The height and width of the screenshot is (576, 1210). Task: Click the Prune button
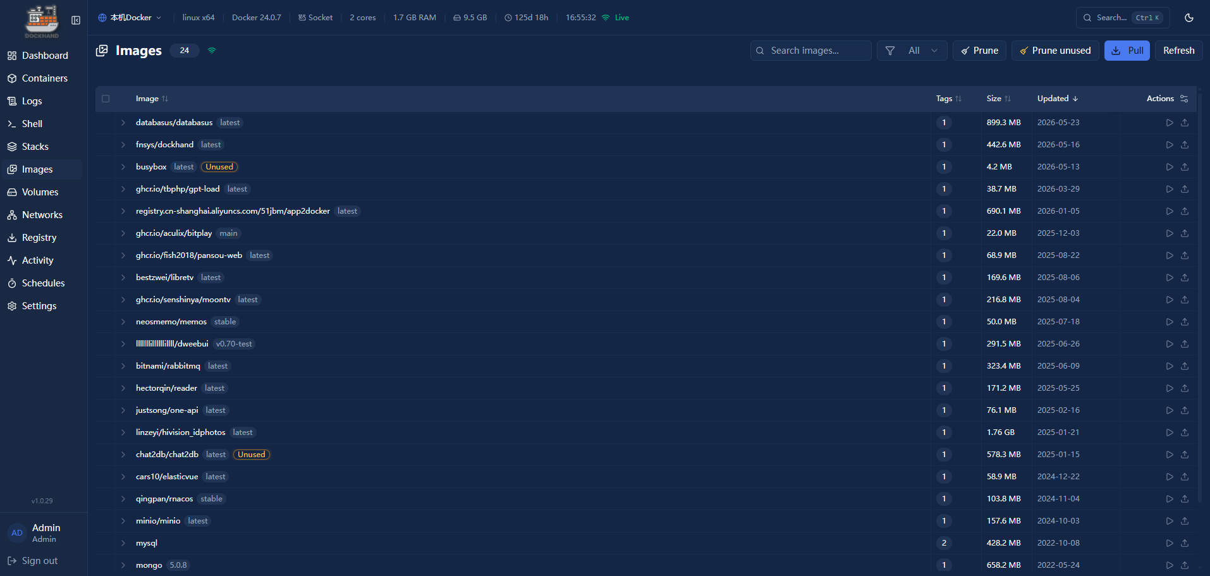[x=979, y=51]
